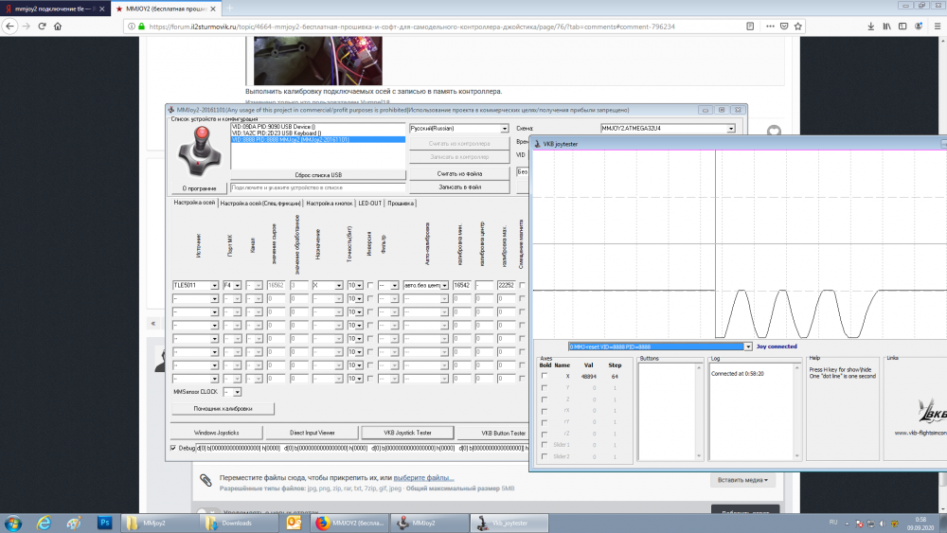This screenshot has width=947, height=533.
Task: Open the TLE5011 source dropdown
Action: pos(195,284)
